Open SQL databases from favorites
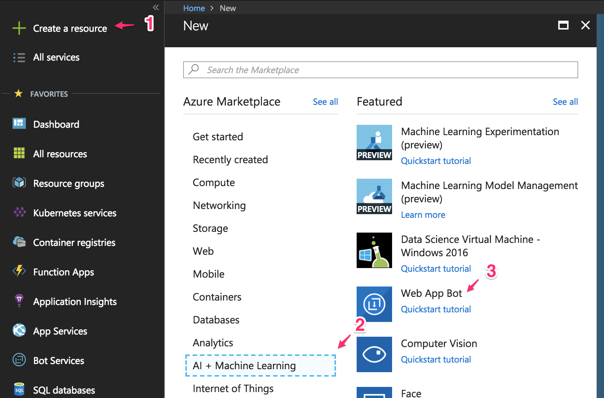 pyautogui.click(x=64, y=390)
